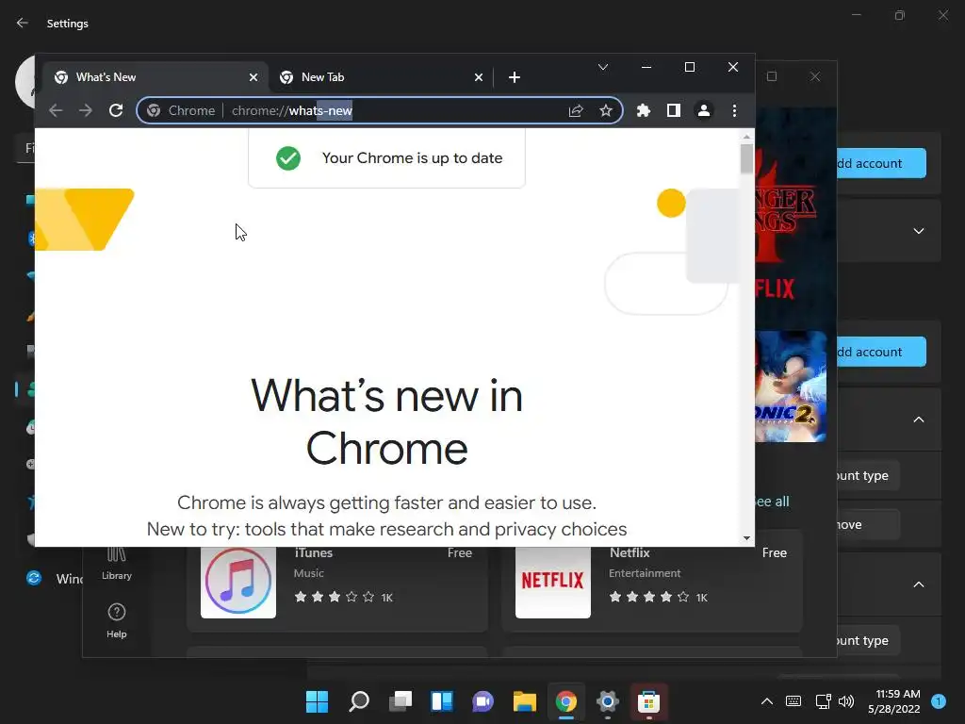
Task: Click lower Add account button in Settings
Action: (x=881, y=352)
